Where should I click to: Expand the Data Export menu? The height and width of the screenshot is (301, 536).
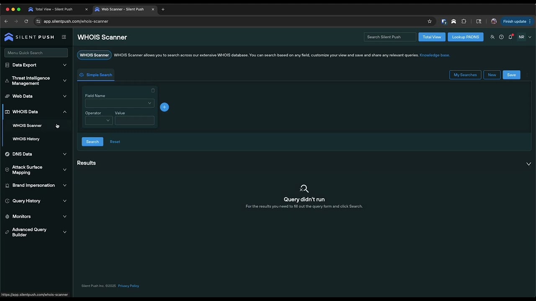pyautogui.click(x=36, y=65)
